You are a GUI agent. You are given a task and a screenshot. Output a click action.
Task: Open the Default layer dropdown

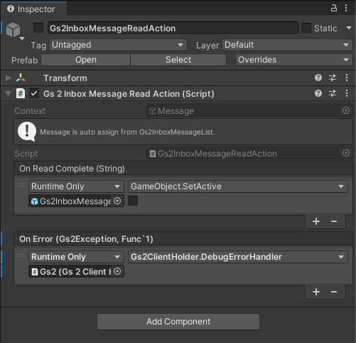pos(287,45)
